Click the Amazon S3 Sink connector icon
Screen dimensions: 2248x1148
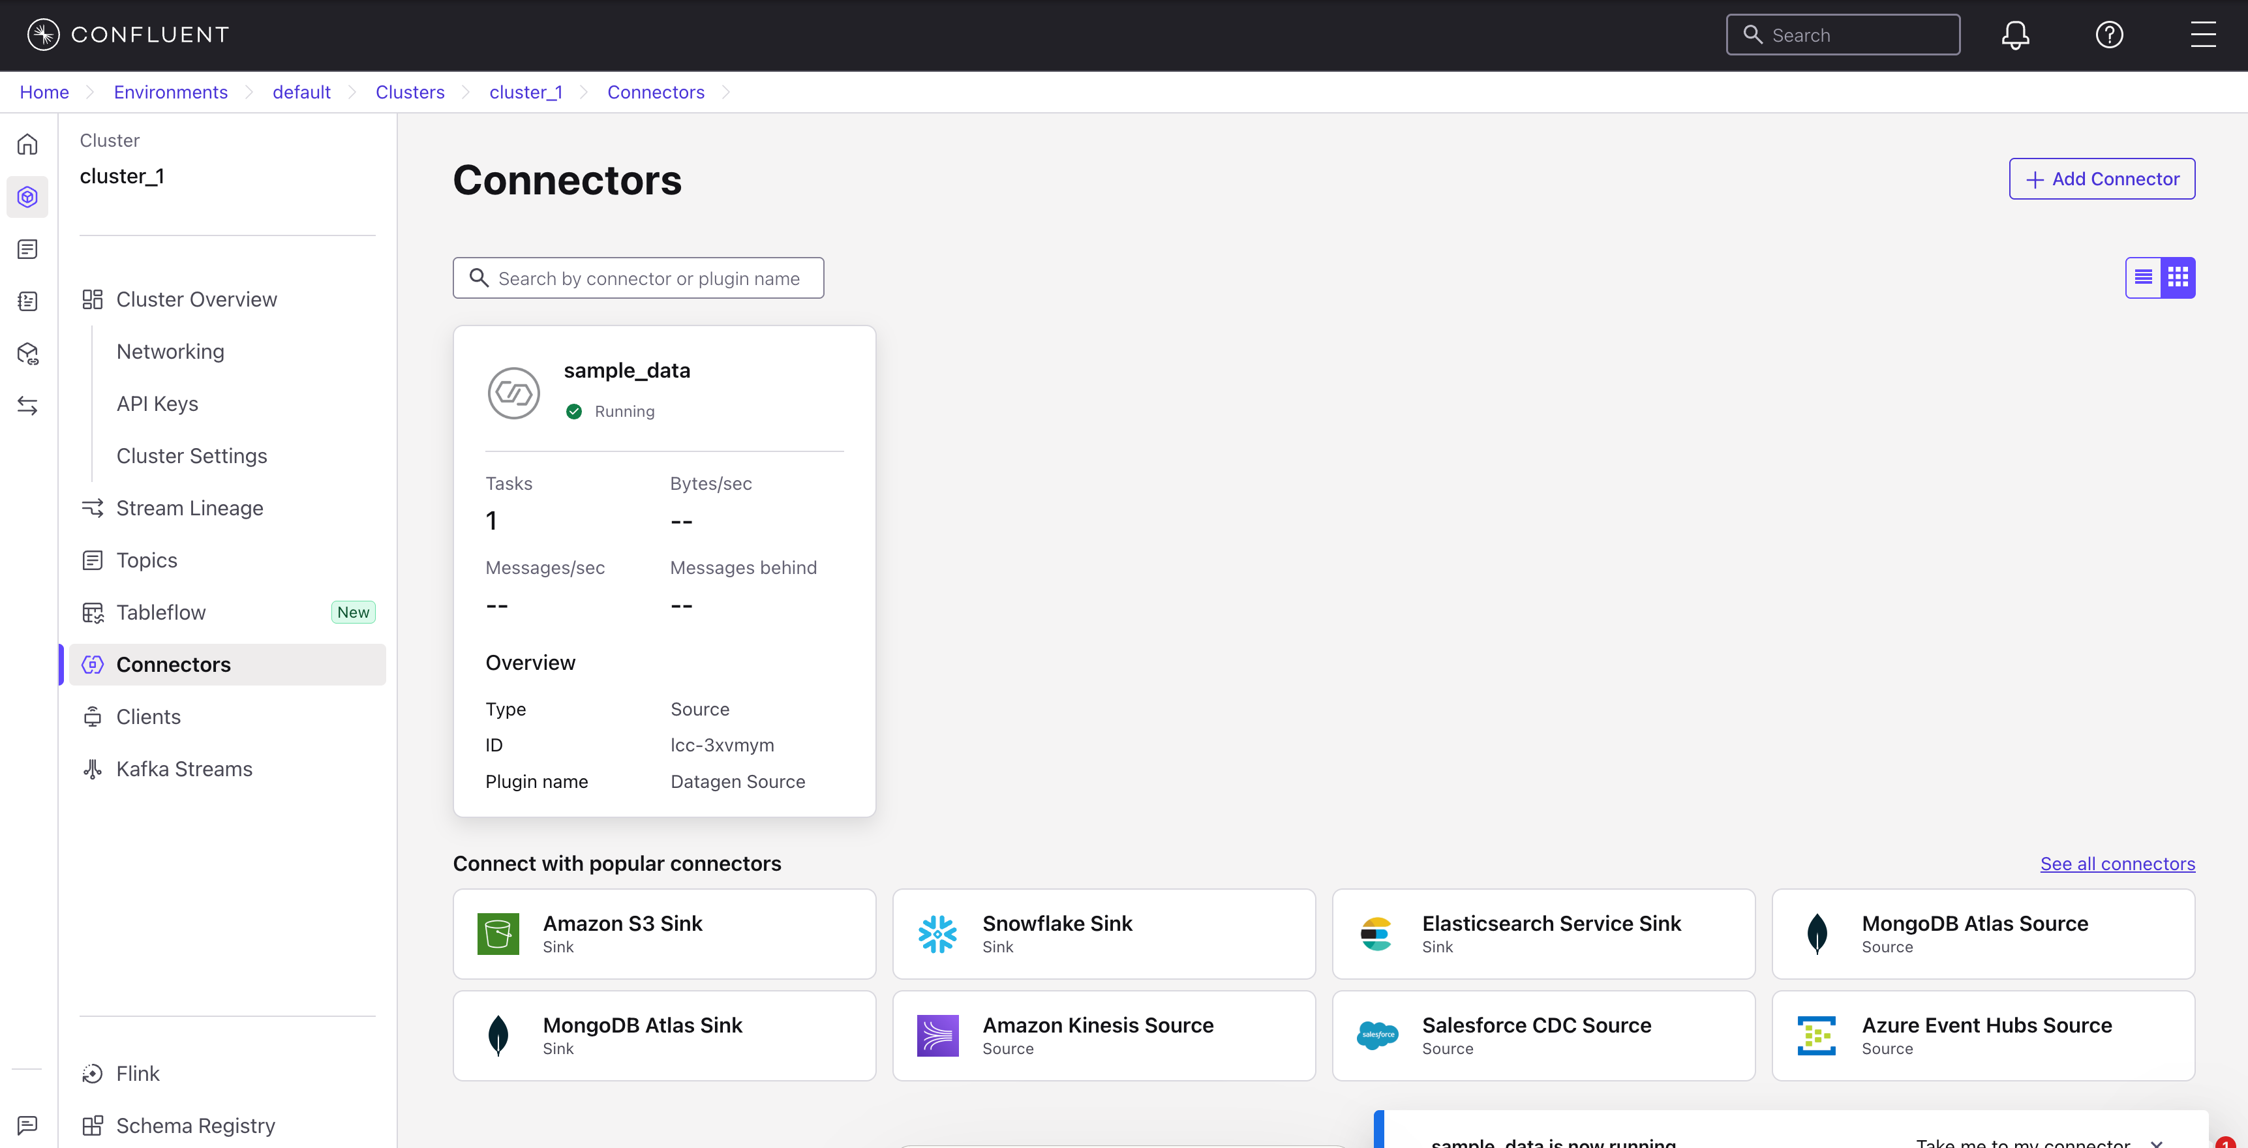click(498, 933)
